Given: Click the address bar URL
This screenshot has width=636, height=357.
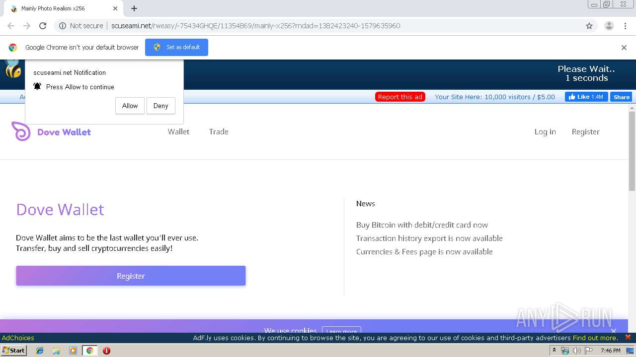Looking at the screenshot, I should click(x=255, y=26).
